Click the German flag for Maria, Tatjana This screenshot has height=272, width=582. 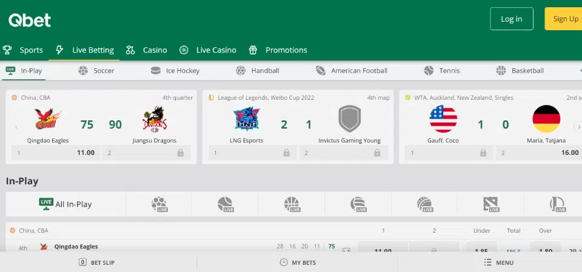546,119
